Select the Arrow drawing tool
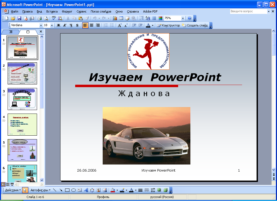This screenshot has height=201, width=277. point(61,190)
